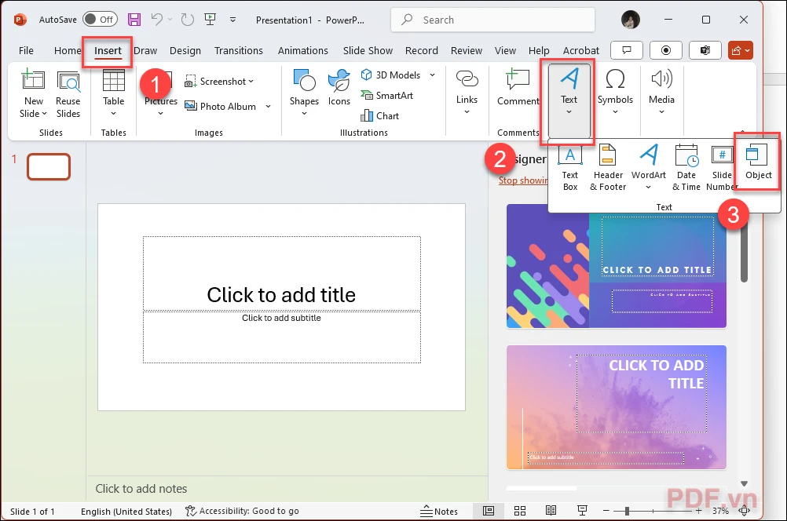Click the Save icon in title bar

tap(134, 20)
